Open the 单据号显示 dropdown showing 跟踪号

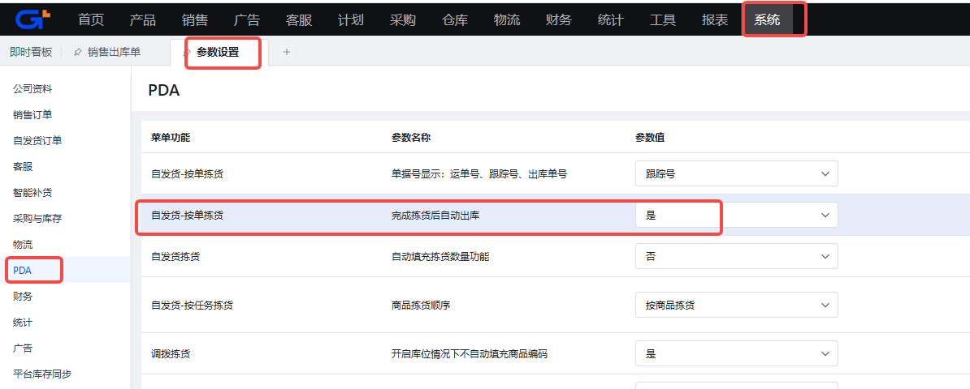point(736,173)
